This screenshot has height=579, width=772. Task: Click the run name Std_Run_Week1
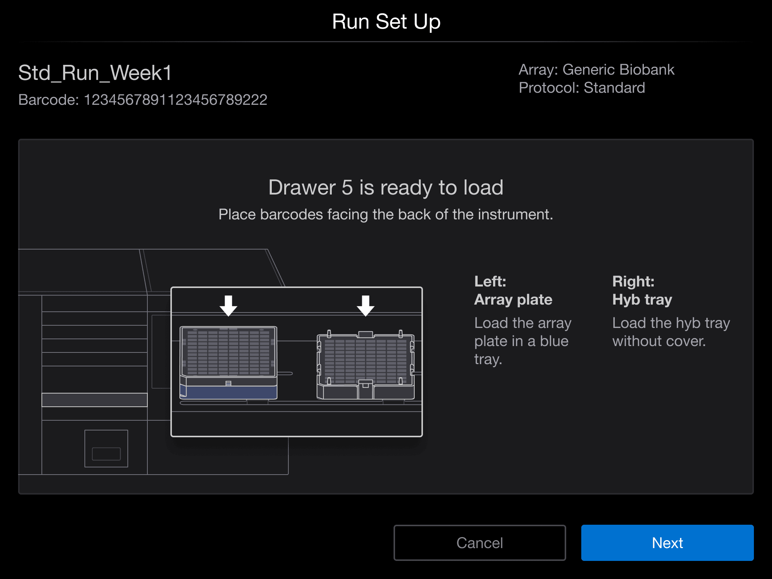pyautogui.click(x=95, y=73)
